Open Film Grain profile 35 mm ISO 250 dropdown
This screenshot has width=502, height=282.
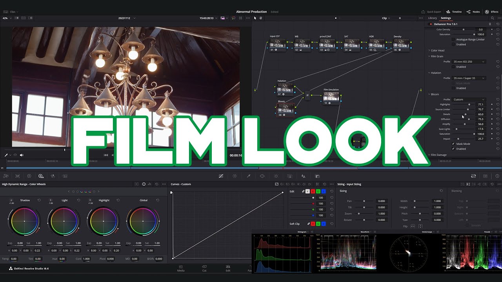coord(469,61)
